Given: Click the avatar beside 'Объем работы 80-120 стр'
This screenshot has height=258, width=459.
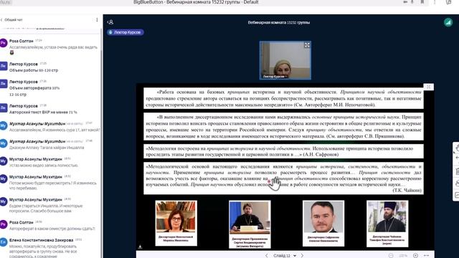Looking at the screenshot, I should click(x=3, y=66).
